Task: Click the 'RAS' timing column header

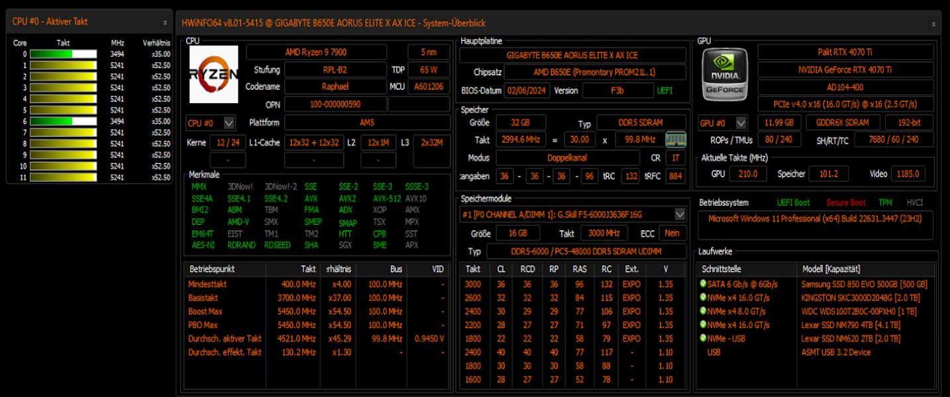Action: [x=580, y=269]
